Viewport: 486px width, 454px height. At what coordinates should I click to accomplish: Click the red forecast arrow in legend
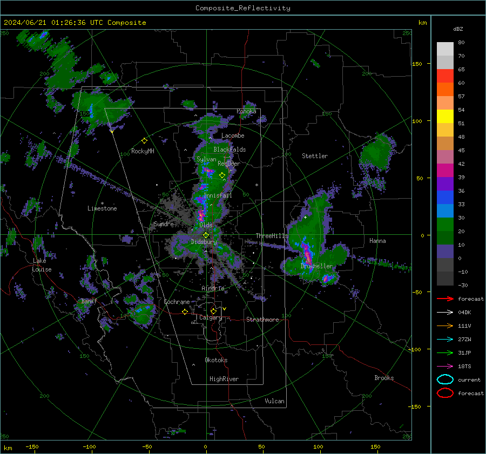coord(445,299)
